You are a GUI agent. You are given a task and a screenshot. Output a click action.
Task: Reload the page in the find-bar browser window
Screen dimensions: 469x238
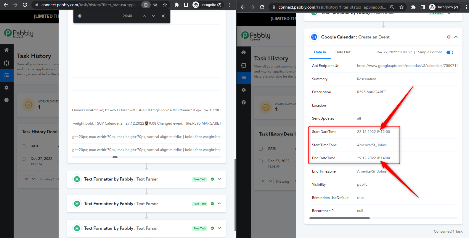pyautogui.click(x=25, y=5)
